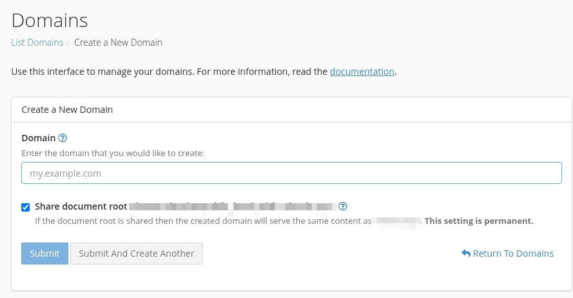Open the List Domains breadcrumb link
Viewport: 573px width, 298px height.
37,43
